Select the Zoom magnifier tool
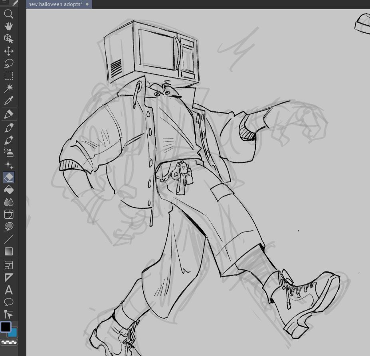 9,14
